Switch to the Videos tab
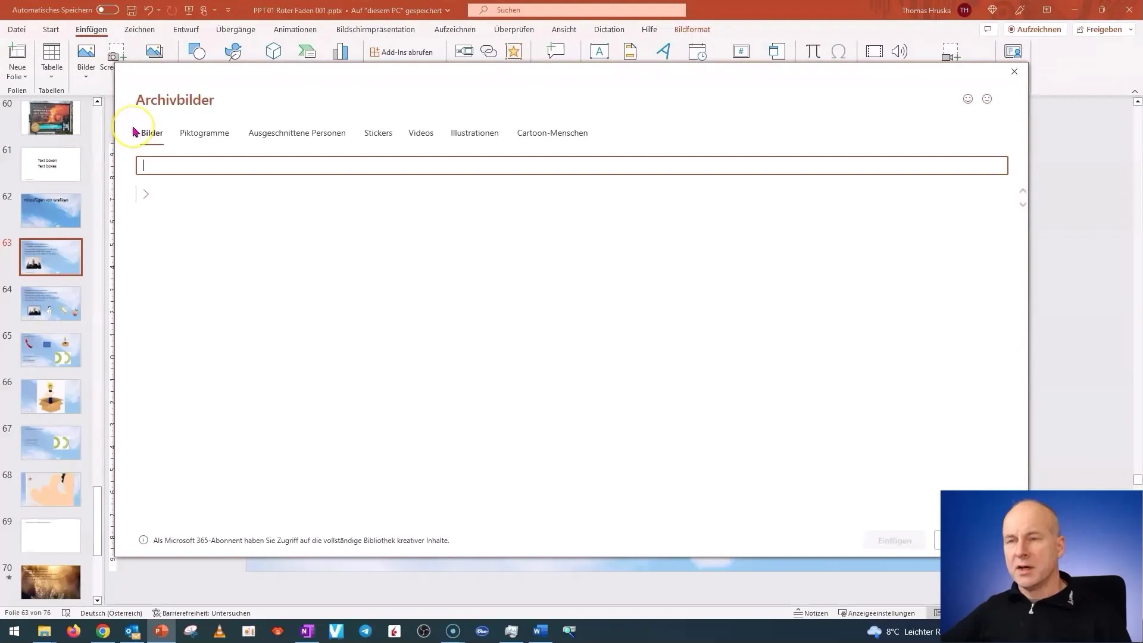Image resolution: width=1143 pixels, height=643 pixels. [421, 133]
